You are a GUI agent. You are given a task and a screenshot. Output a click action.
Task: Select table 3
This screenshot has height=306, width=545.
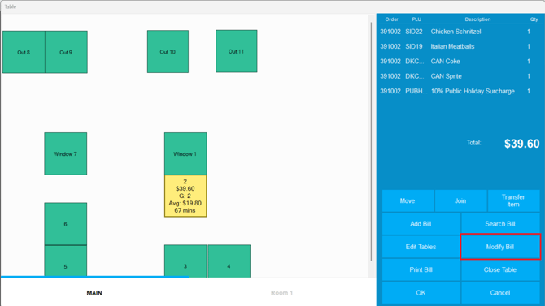click(x=185, y=261)
